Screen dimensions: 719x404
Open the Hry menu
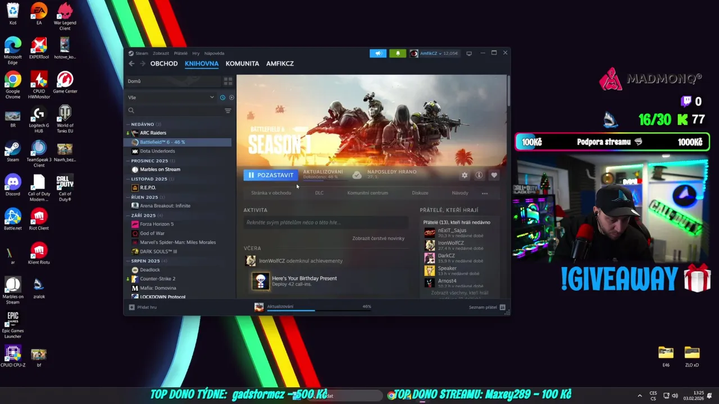[195, 53]
